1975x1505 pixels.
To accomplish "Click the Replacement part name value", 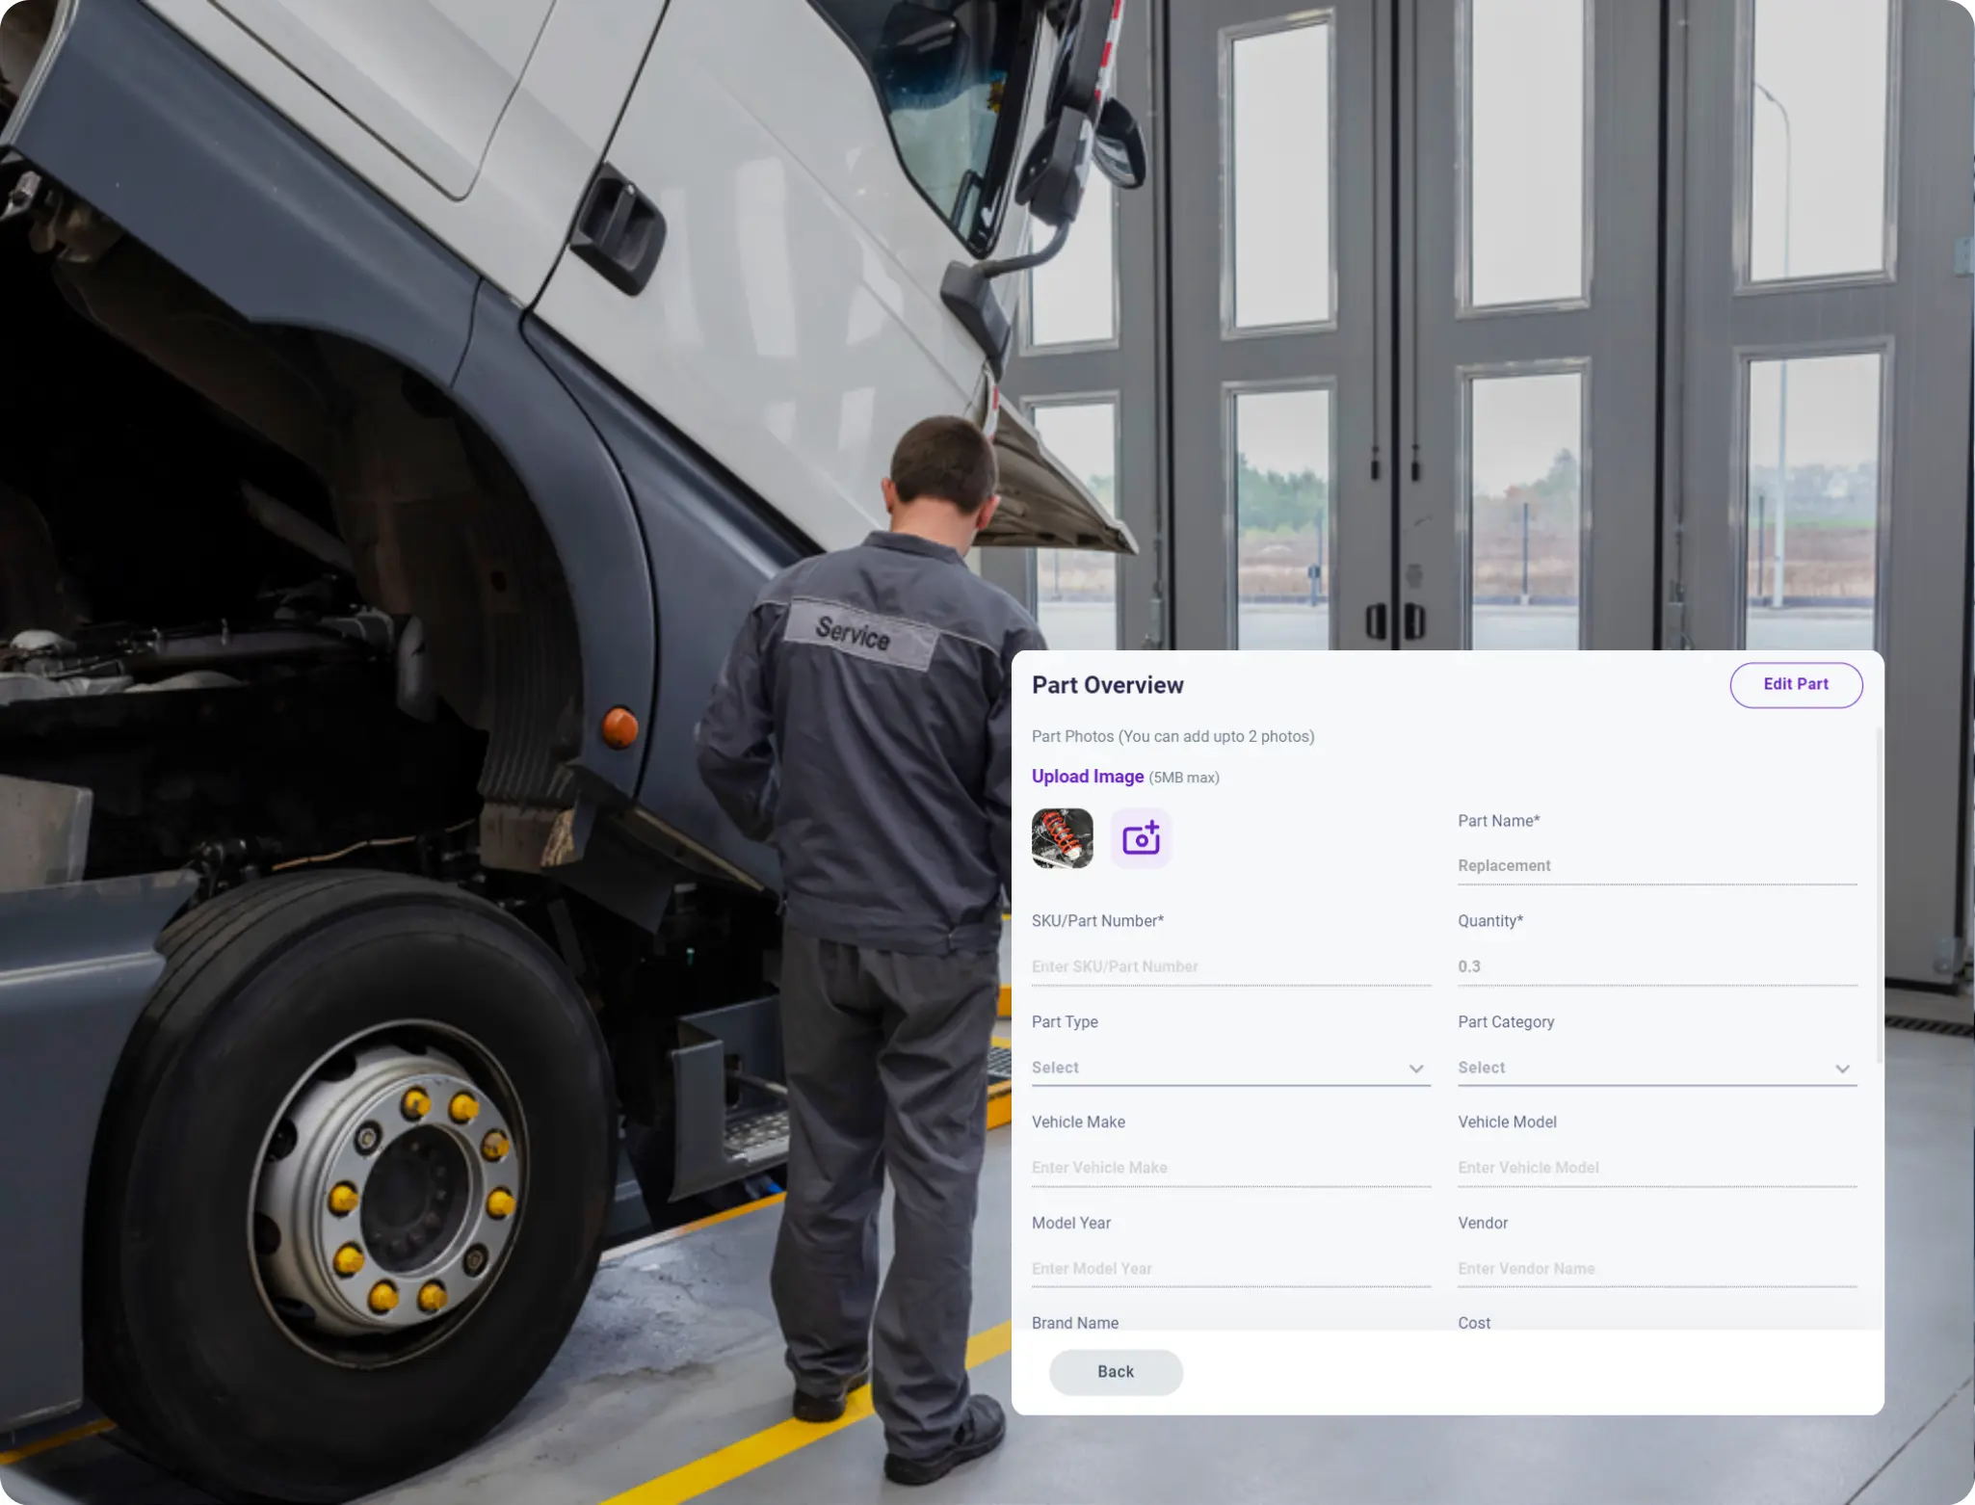I will (x=1504, y=864).
